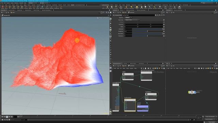This screenshot has height=123, width=218.
Task: Click grid1 in the VOP network path bar
Action: click(x=125, y=66)
